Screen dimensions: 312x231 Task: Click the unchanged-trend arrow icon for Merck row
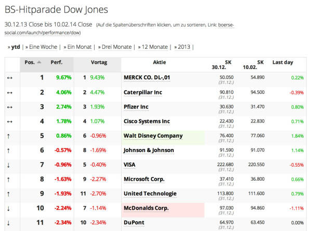pos(10,78)
